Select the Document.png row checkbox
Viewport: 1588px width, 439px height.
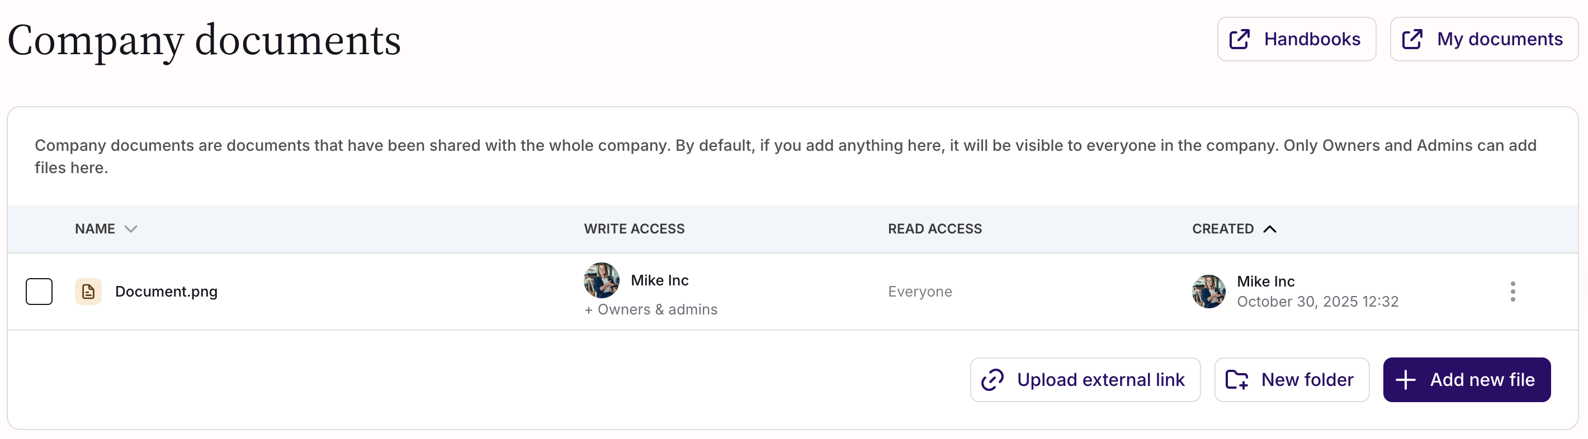click(39, 291)
